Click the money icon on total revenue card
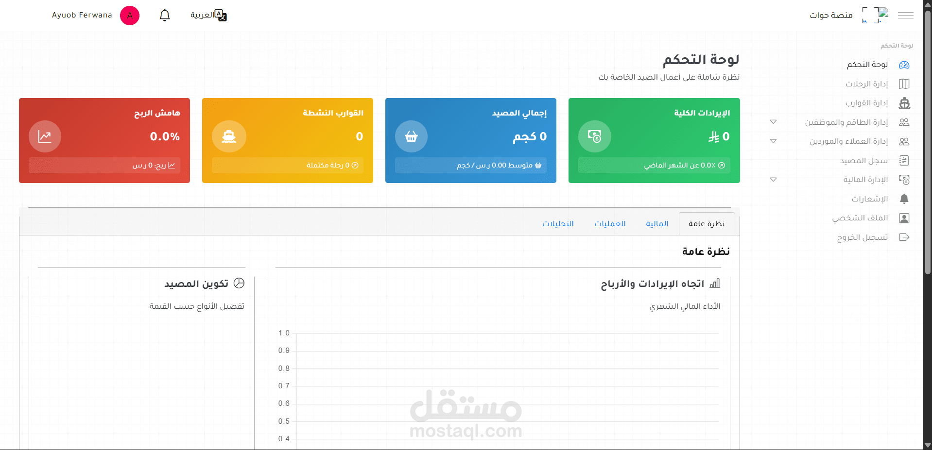The image size is (932, 450). point(595,136)
